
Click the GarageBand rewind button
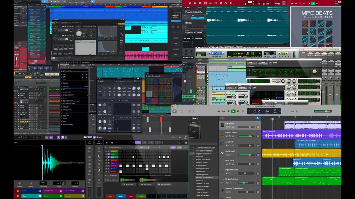pyautogui.click(x=219, y=111)
